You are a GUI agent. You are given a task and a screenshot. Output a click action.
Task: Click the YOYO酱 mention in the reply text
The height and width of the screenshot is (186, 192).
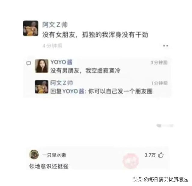tap(73, 91)
